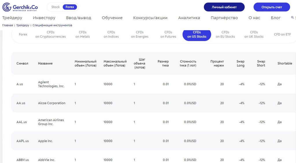The height and width of the screenshot is (163, 296).
Task: Click Спецификация инструментов breadcrumb
Action: click(52, 25)
